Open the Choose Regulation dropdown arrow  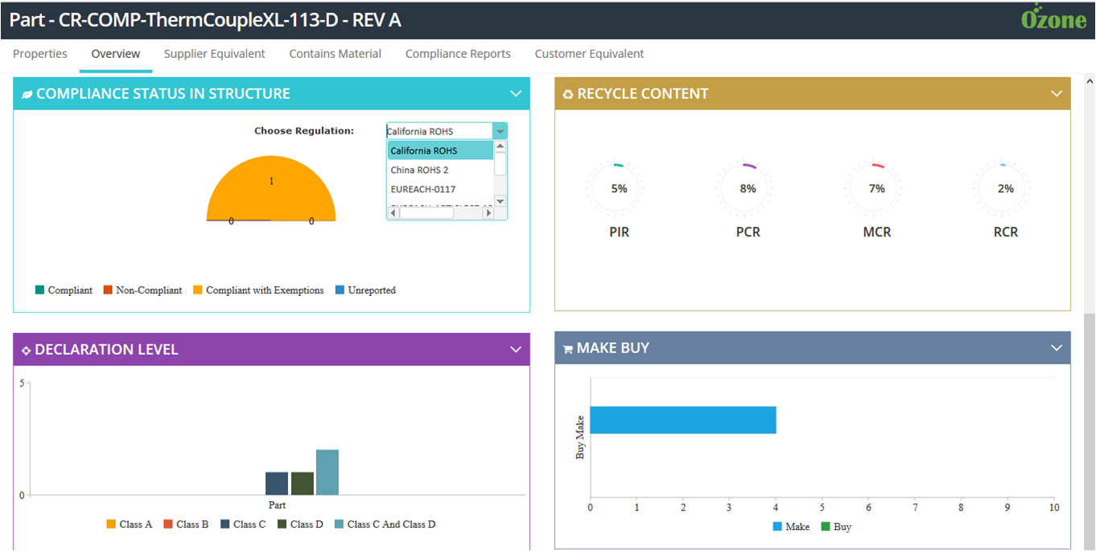coord(500,132)
